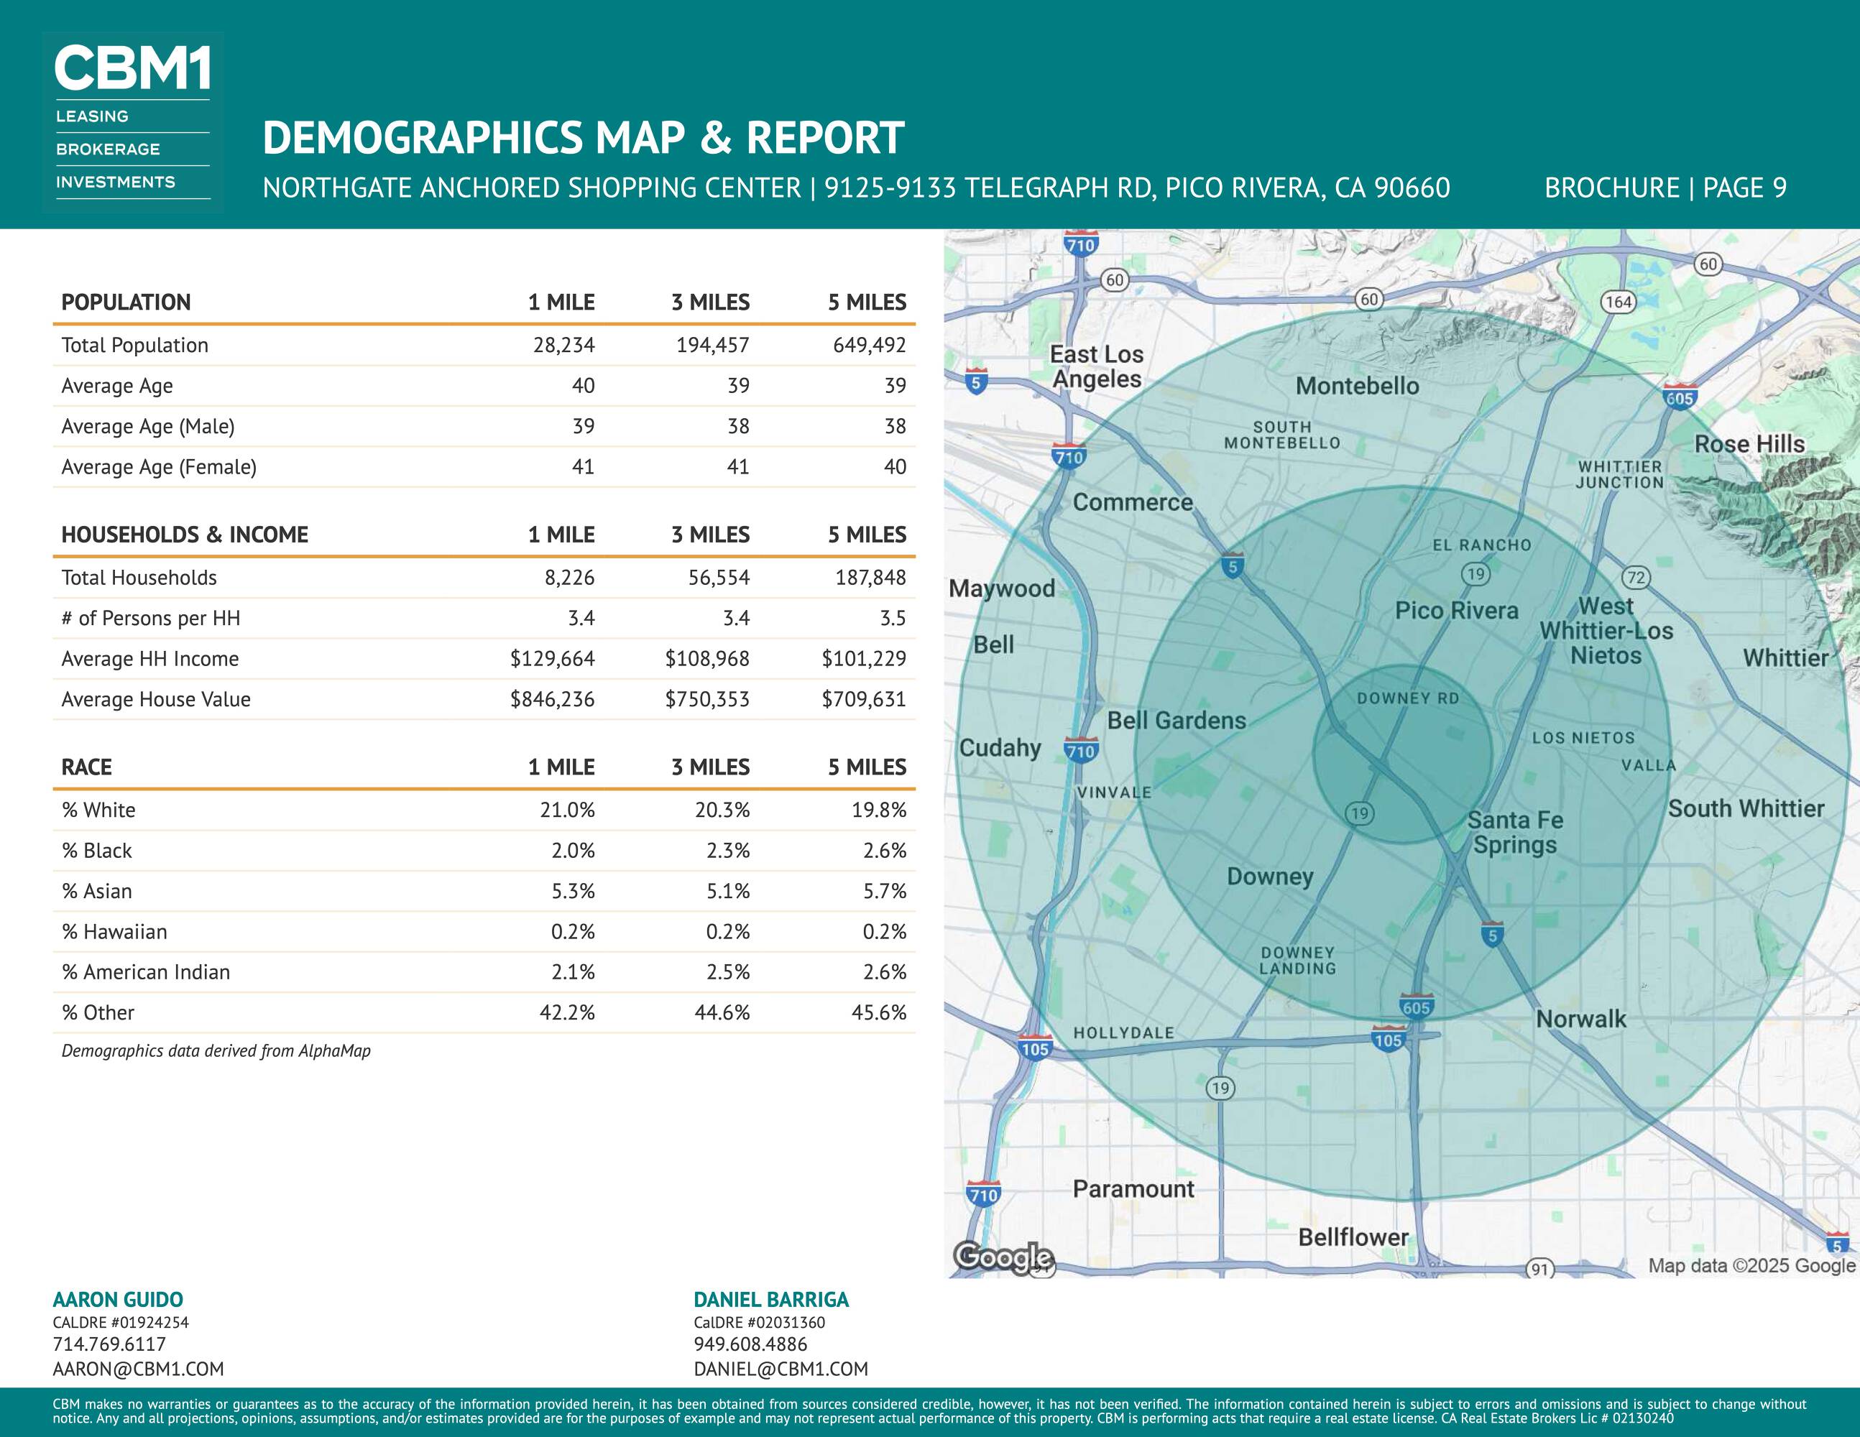This screenshot has width=1860, height=1437.
Task: Click the Downey city label on map
Action: pyautogui.click(x=1269, y=876)
